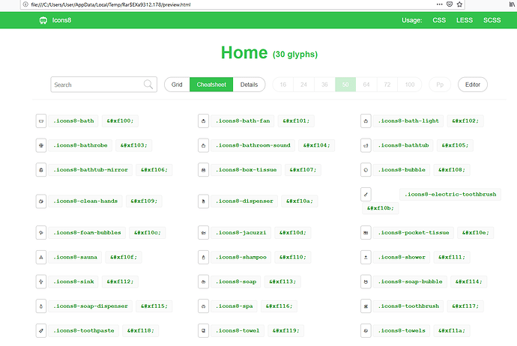Click the Icons8 logo icon in header
Image resolution: width=517 pixels, height=346 pixels.
coord(43,20)
